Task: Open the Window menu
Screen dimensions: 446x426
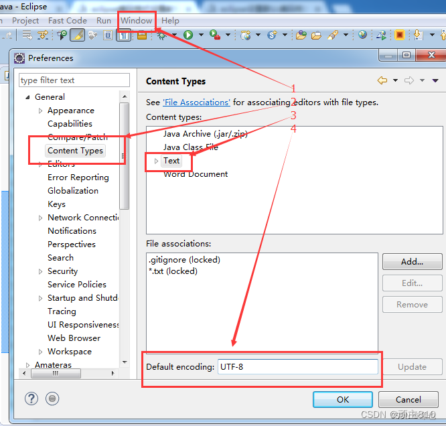Action: point(136,21)
